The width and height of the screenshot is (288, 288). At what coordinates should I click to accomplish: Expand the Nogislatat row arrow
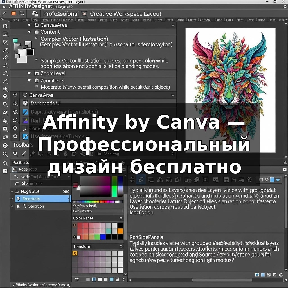[12, 191]
